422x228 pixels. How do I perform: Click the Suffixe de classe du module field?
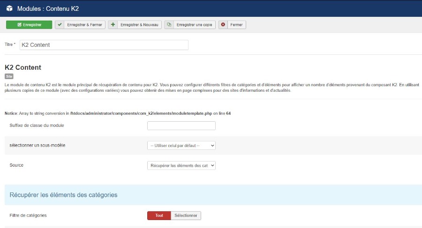coord(181,125)
